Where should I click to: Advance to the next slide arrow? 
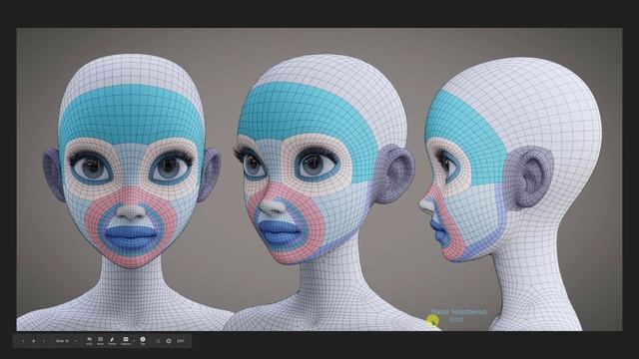pyautogui.click(x=44, y=341)
